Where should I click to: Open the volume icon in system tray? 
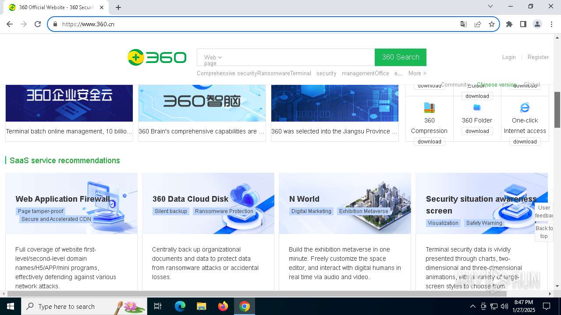[504, 306]
